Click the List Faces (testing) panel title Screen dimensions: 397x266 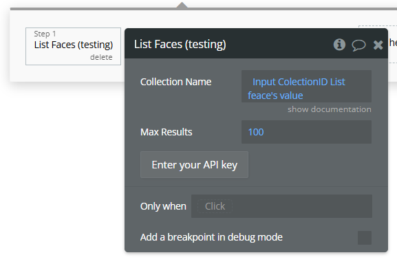pyautogui.click(x=180, y=44)
